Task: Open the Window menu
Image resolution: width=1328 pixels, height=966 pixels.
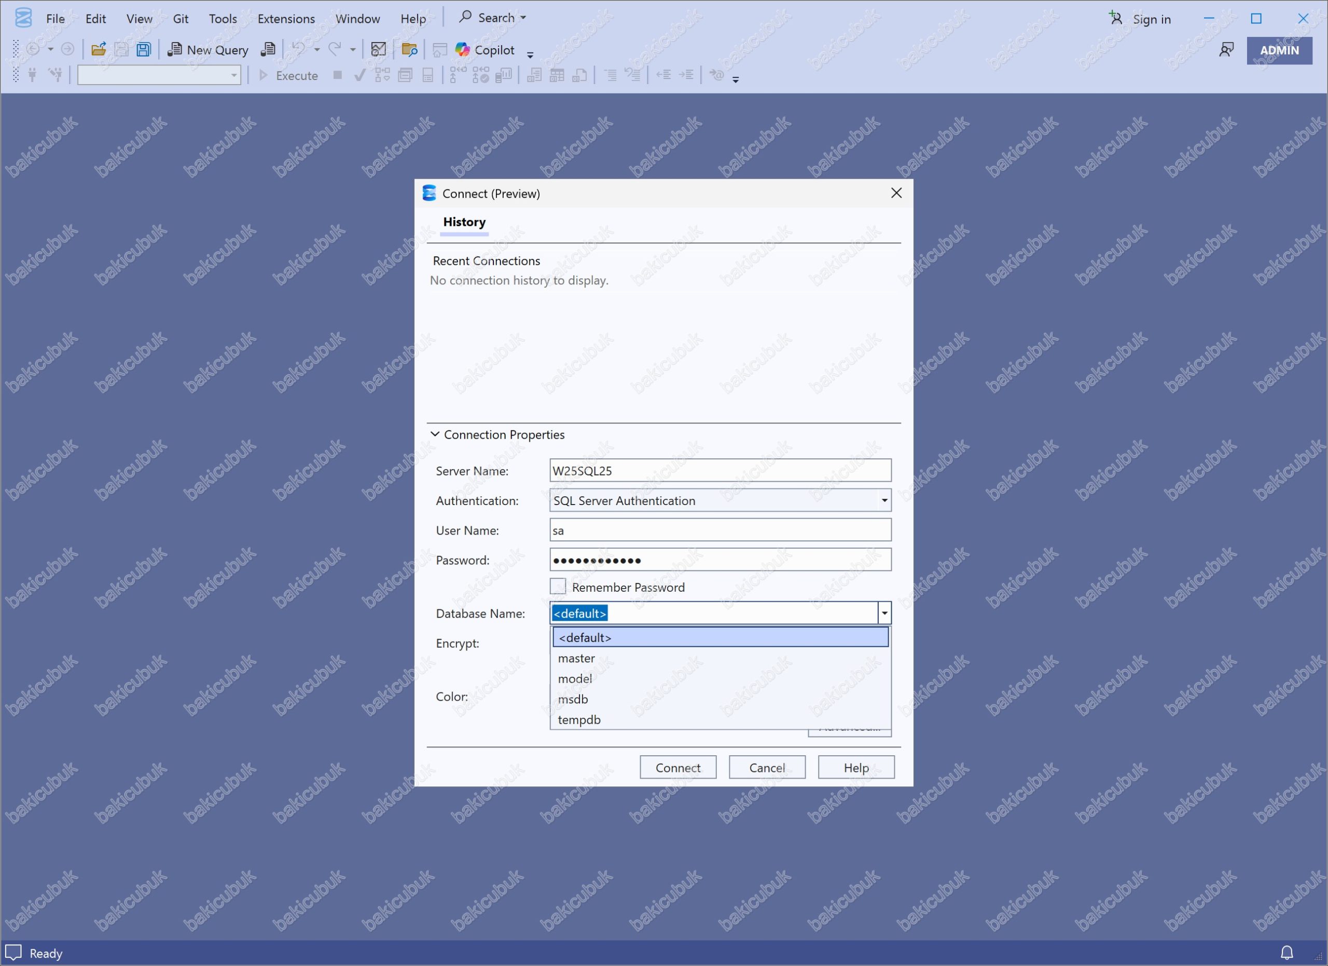Action: click(x=358, y=19)
